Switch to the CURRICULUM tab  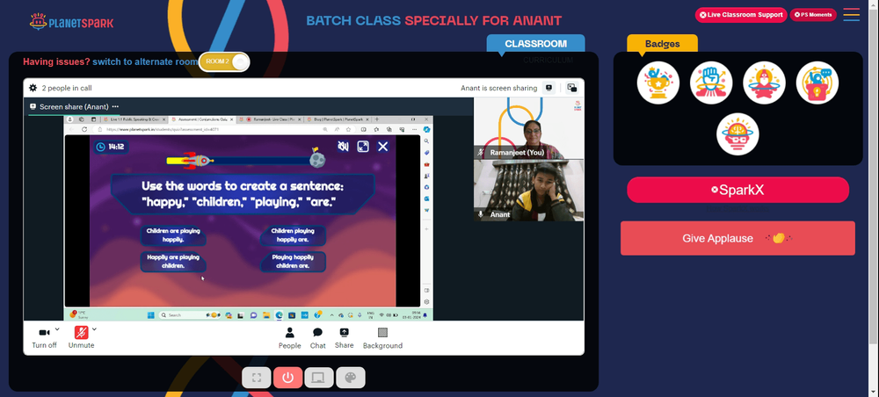click(548, 60)
